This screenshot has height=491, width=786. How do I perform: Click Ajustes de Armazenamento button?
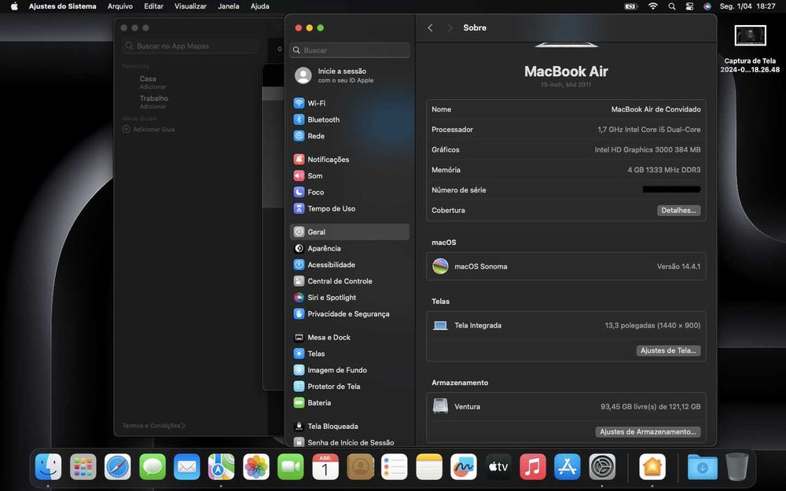(648, 432)
